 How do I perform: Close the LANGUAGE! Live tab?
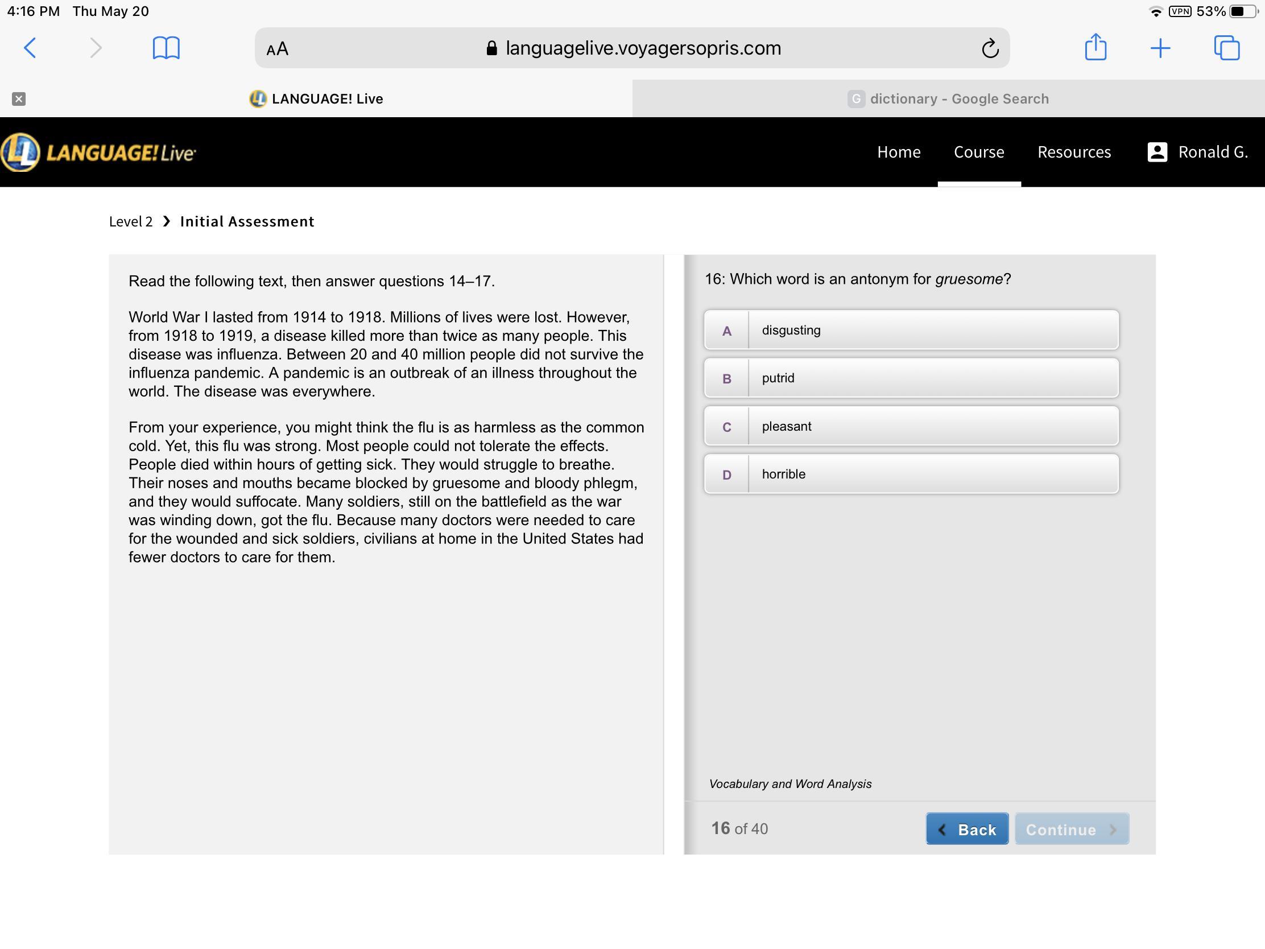[x=19, y=99]
